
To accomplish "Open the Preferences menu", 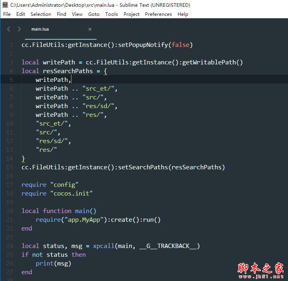I will point(158,14).
